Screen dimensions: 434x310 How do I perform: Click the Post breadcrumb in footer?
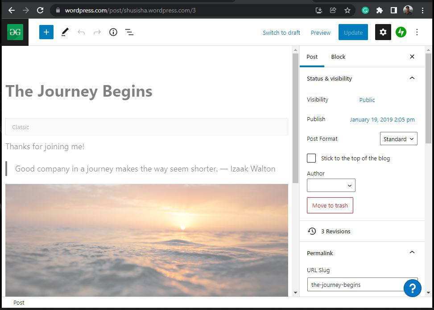tap(19, 302)
